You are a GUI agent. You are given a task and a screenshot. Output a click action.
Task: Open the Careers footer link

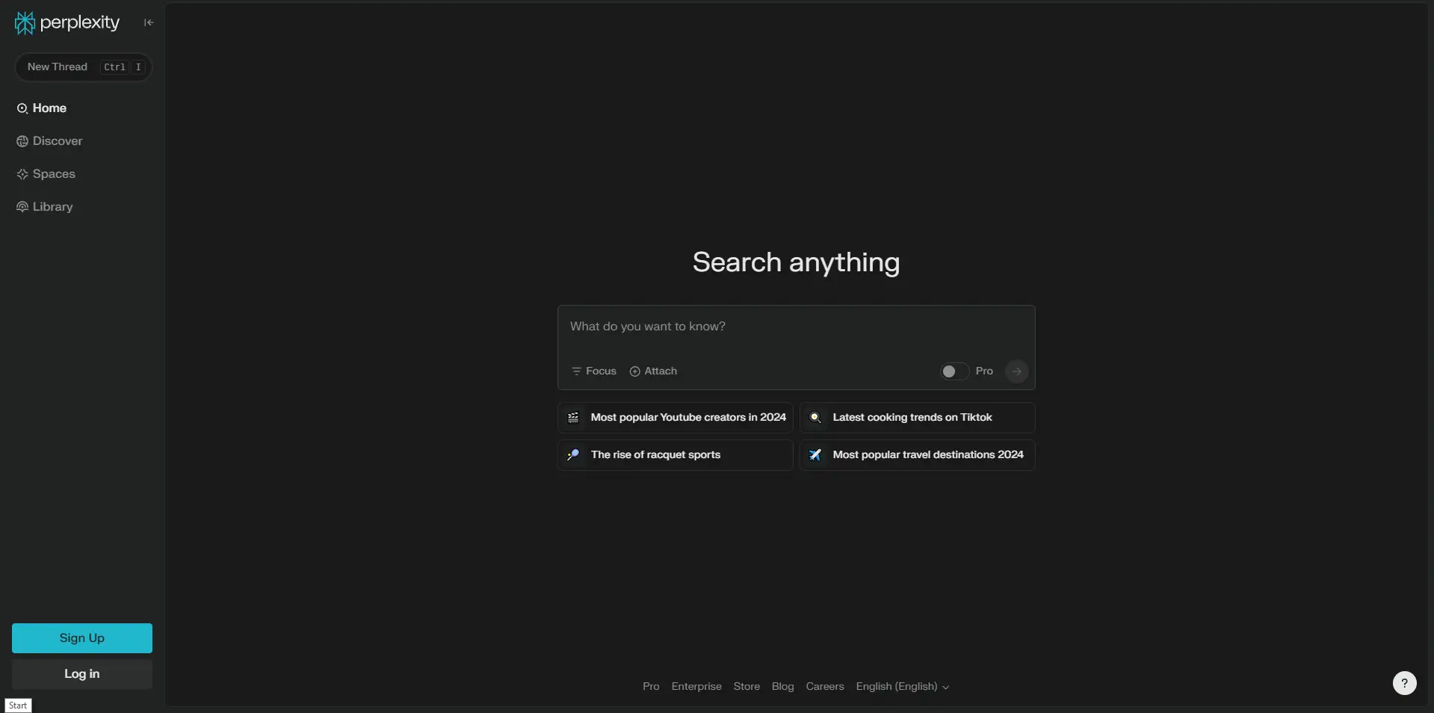coord(825,687)
